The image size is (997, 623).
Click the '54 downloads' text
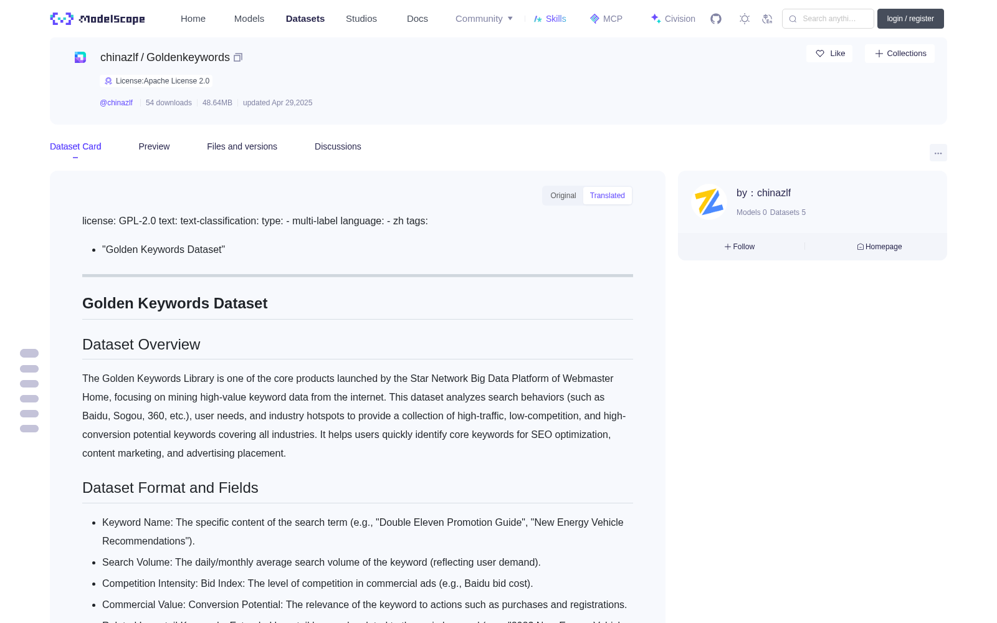(x=169, y=103)
